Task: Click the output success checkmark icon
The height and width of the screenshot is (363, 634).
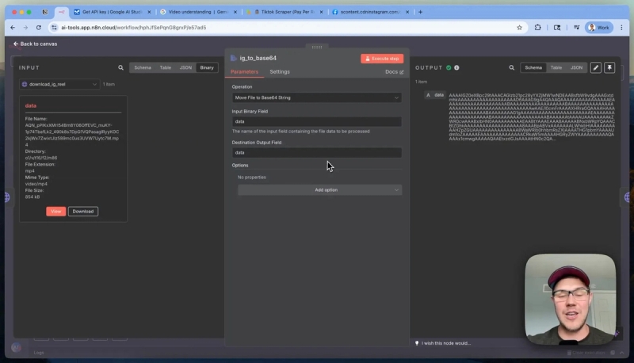Action: [449, 68]
